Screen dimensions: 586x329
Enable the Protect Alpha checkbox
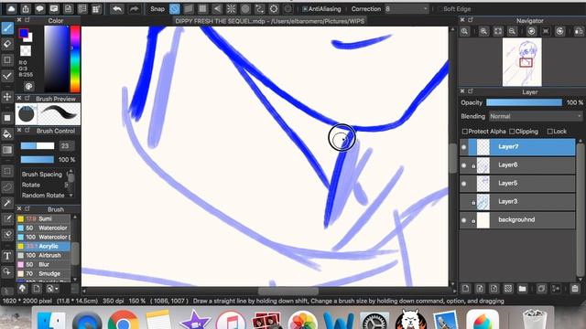click(465, 132)
